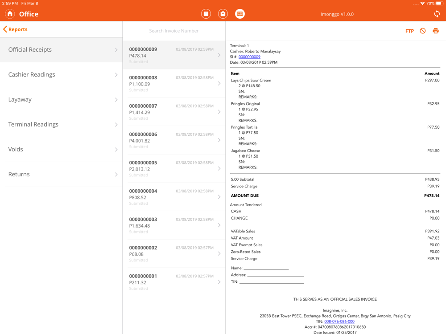This screenshot has width=446, height=334.
Task: Click Pringles Original item
Action: pos(245,104)
